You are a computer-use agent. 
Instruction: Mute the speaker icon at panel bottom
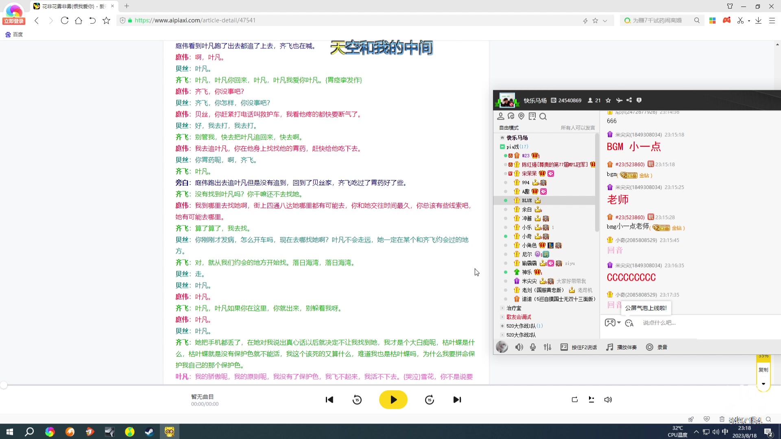pos(519,347)
